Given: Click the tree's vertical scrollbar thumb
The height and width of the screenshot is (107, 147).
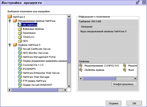Looking at the screenshot, I should [69, 41].
